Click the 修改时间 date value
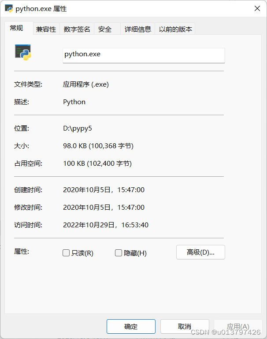 (104, 208)
